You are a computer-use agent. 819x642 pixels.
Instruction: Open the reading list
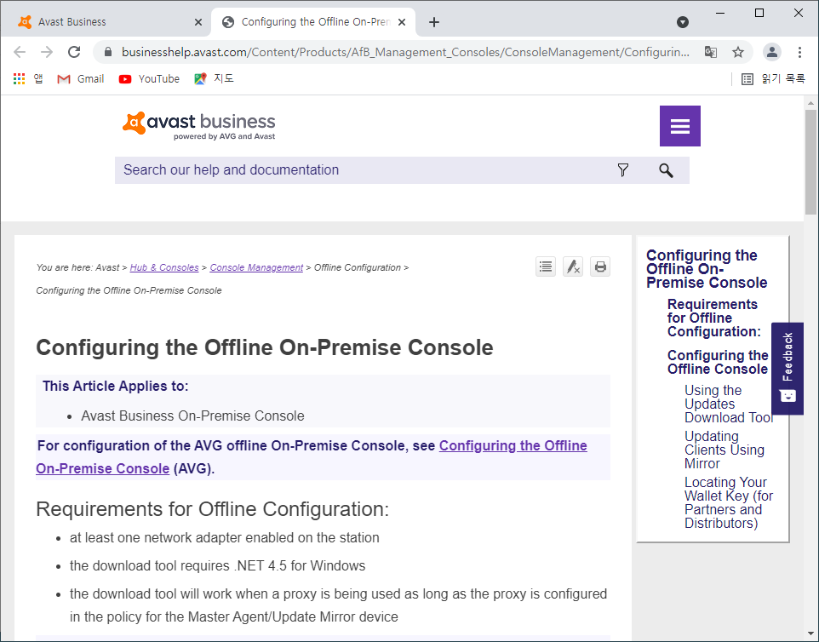tap(773, 79)
